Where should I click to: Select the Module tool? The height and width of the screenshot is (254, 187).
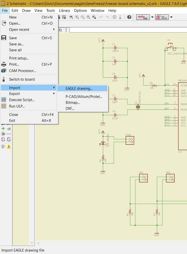(3, 139)
